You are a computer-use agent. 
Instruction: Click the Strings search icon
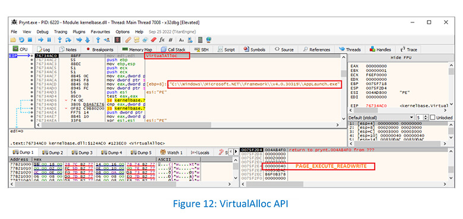point(181,40)
